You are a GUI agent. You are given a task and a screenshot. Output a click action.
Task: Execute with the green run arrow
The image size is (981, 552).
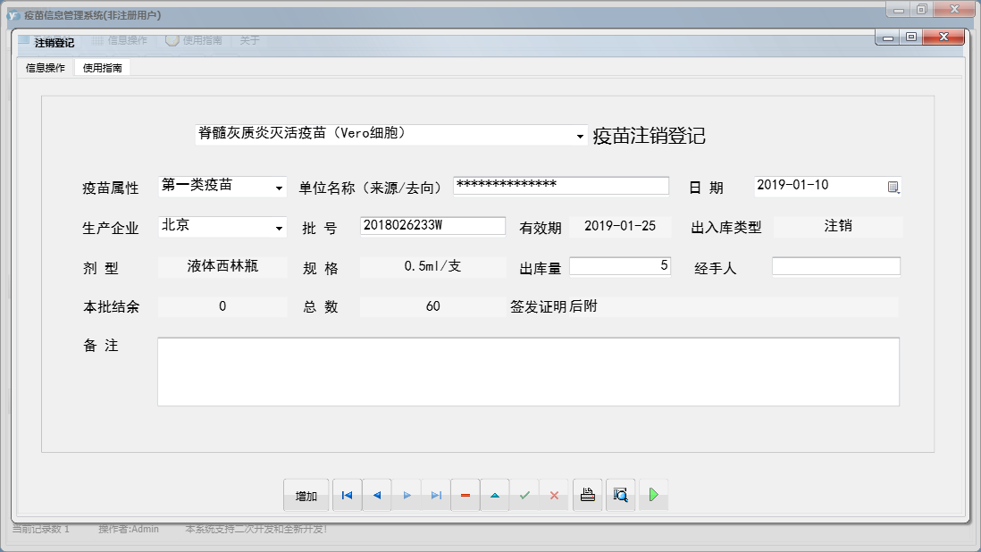pyautogui.click(x=653, y=494)
